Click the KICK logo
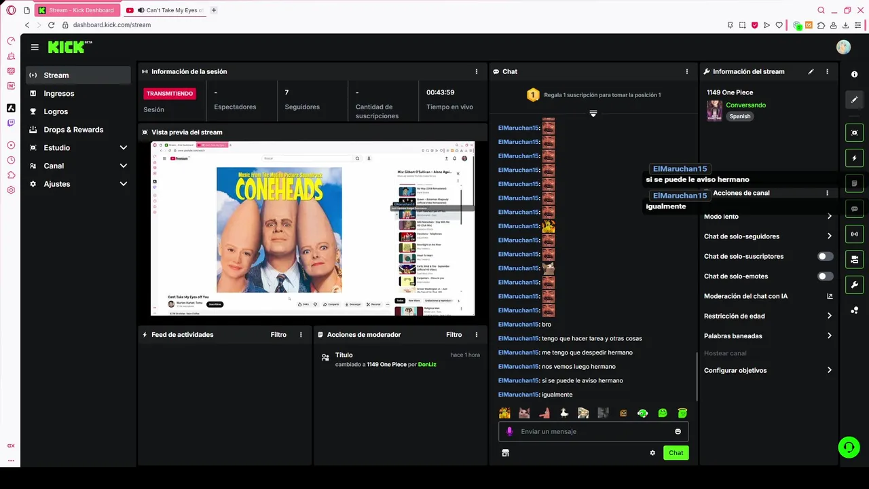This screenshot has width=869, height=489. coord(70,47)
